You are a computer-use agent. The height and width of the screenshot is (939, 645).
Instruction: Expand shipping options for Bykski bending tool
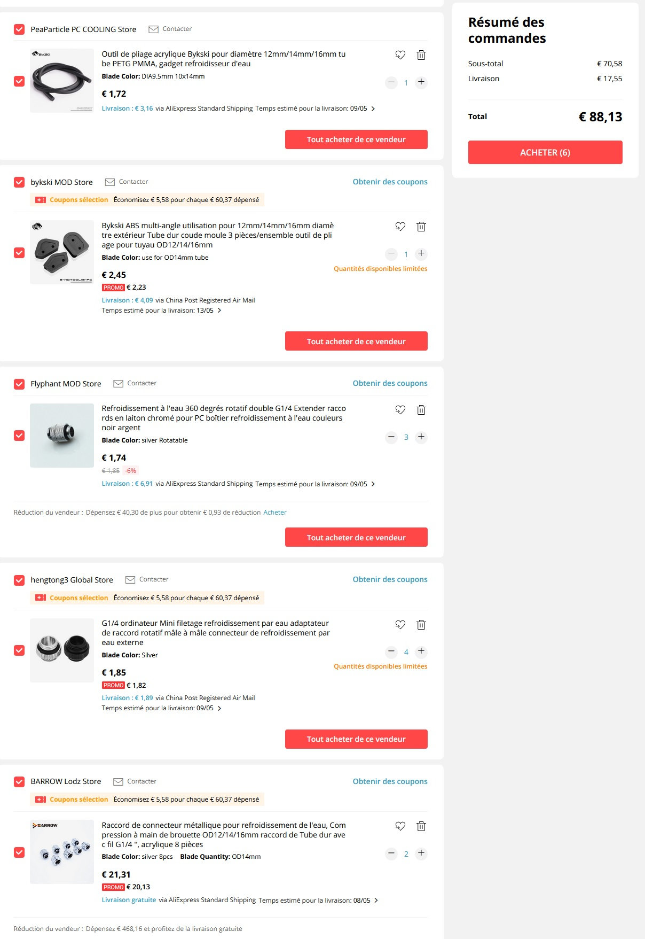coord(373,108)
